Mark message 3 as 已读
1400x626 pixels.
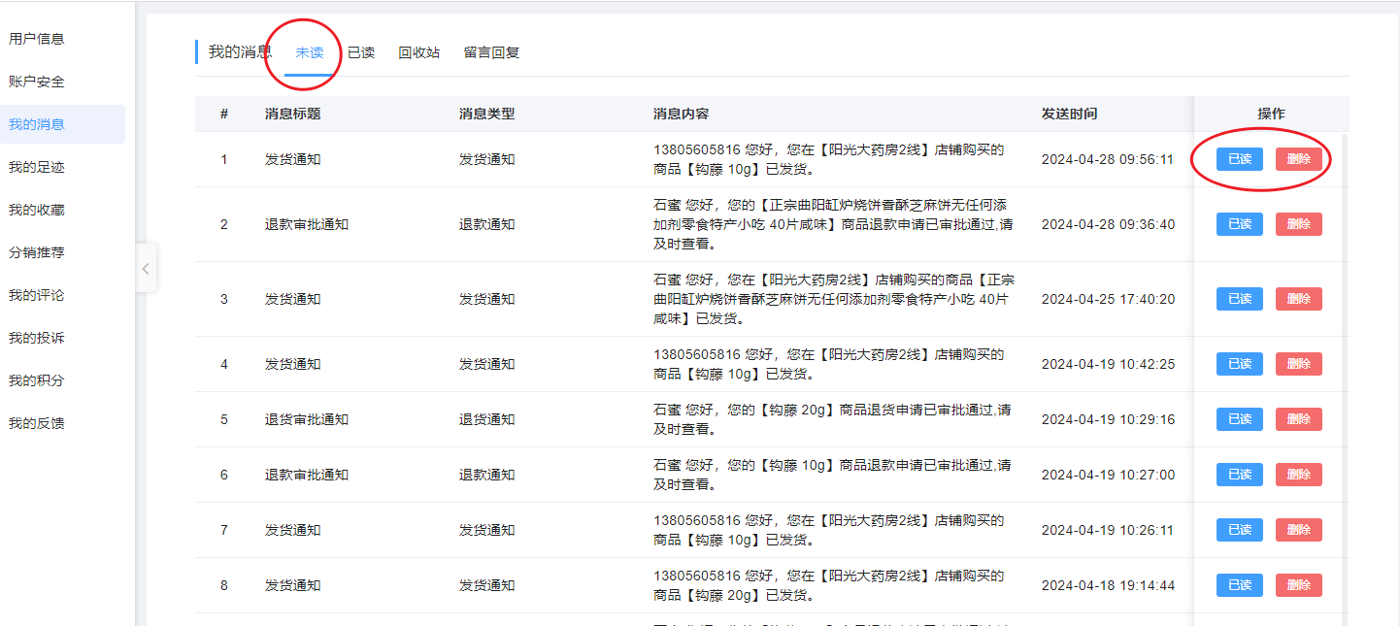click(x=1240, y=299)
